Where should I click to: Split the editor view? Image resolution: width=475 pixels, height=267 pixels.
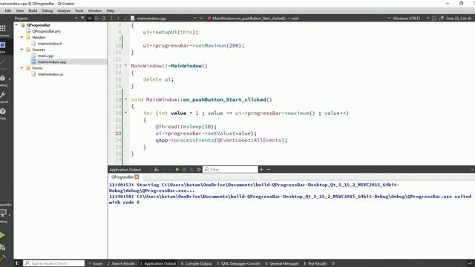click(434, 18)
